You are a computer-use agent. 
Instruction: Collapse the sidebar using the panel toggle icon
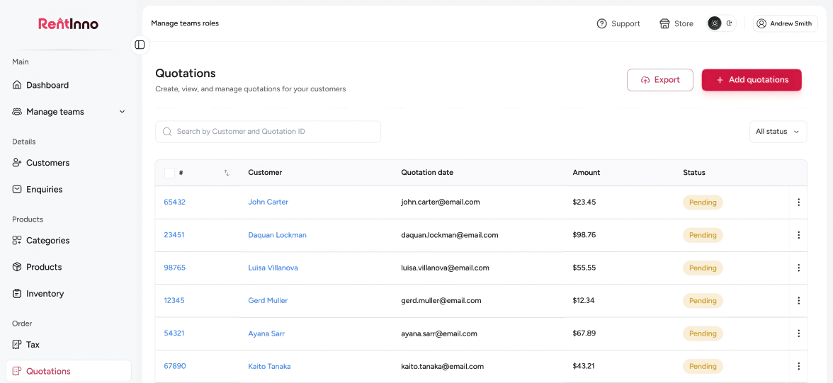(140, 45)
